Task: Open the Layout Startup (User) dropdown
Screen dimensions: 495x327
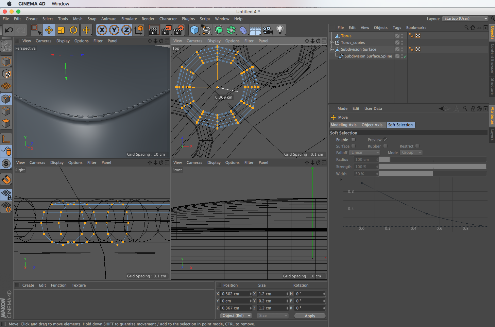Action: point(465,19)
